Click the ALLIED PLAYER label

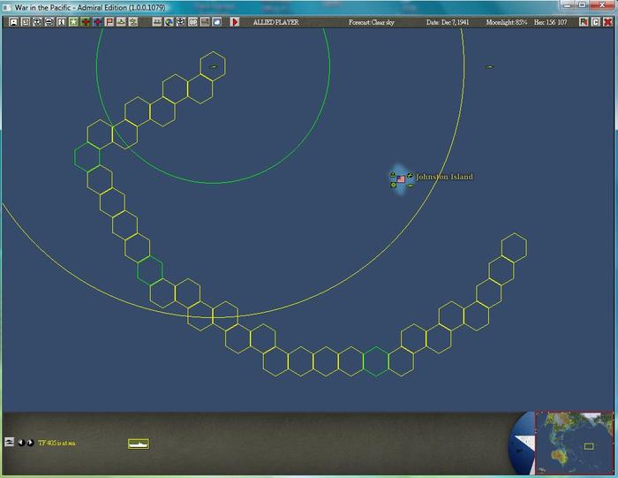tap(275, 22)
